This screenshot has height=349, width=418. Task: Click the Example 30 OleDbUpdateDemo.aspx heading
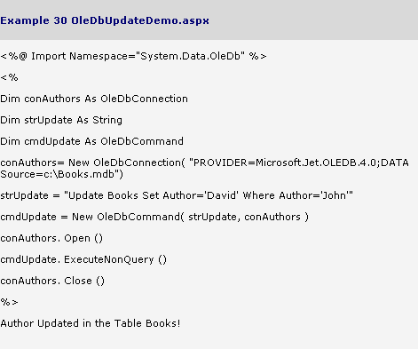click(105, 20)
